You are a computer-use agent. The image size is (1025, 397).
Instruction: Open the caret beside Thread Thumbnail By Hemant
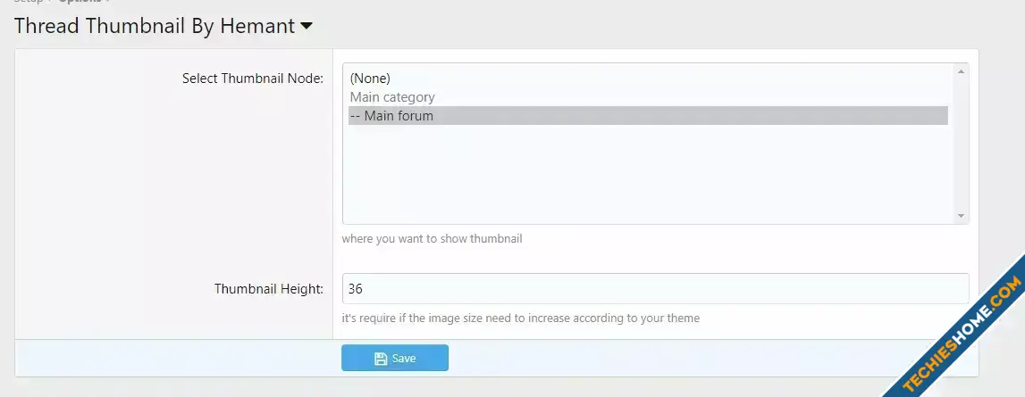pos(307,27)
